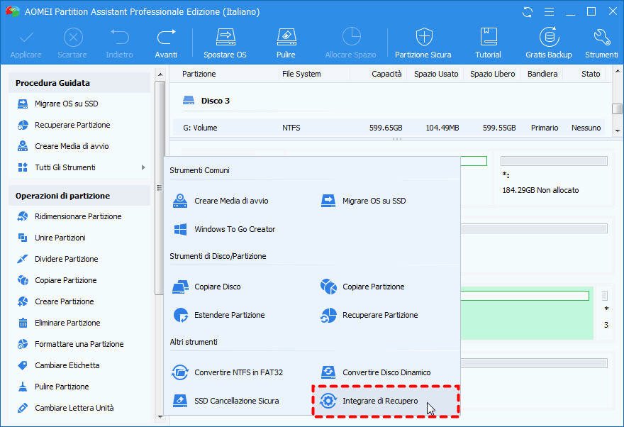Choose SSD Cancellazione Sicura
Viewport: 624px width, 427px height.
225,401
